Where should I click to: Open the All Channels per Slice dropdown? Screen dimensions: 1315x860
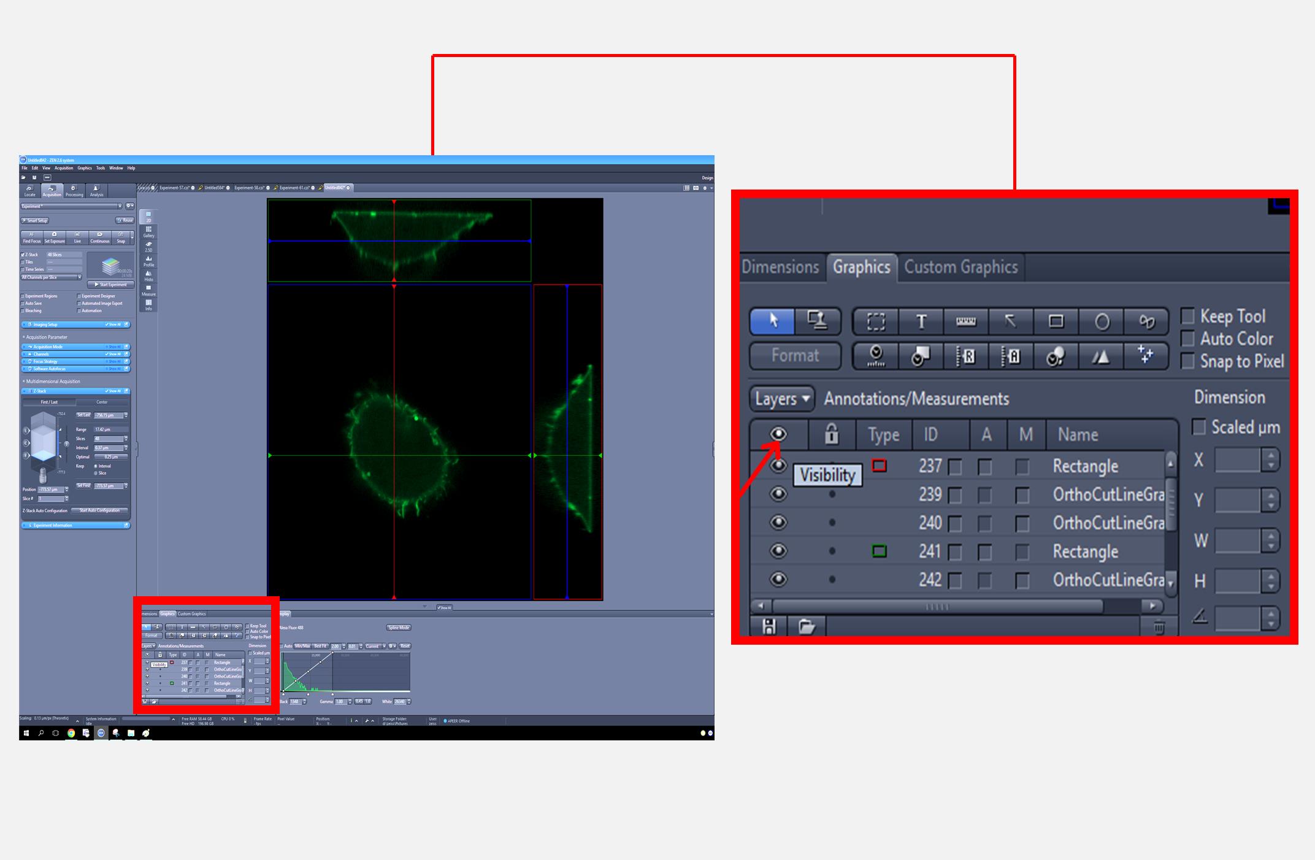click(x=52, y=277)
